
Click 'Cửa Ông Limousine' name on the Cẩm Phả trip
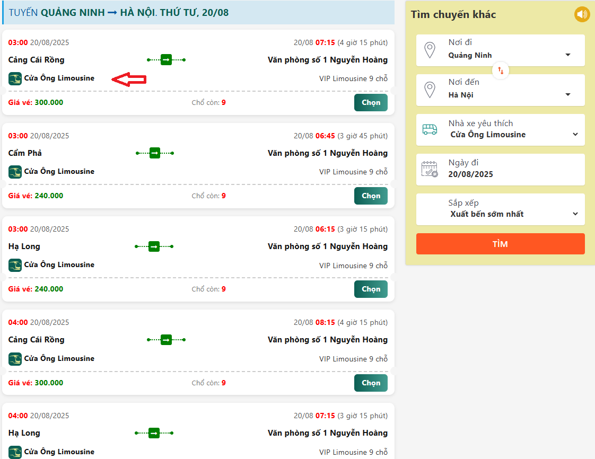59,171
